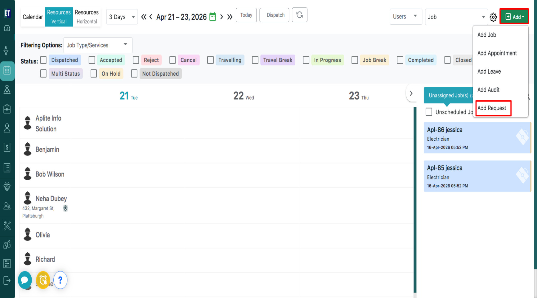Viewport: 537px width, 298px height.
Task: Click the logout icon in sidebar
Action: pyautogui.click(x=7, y=280)
